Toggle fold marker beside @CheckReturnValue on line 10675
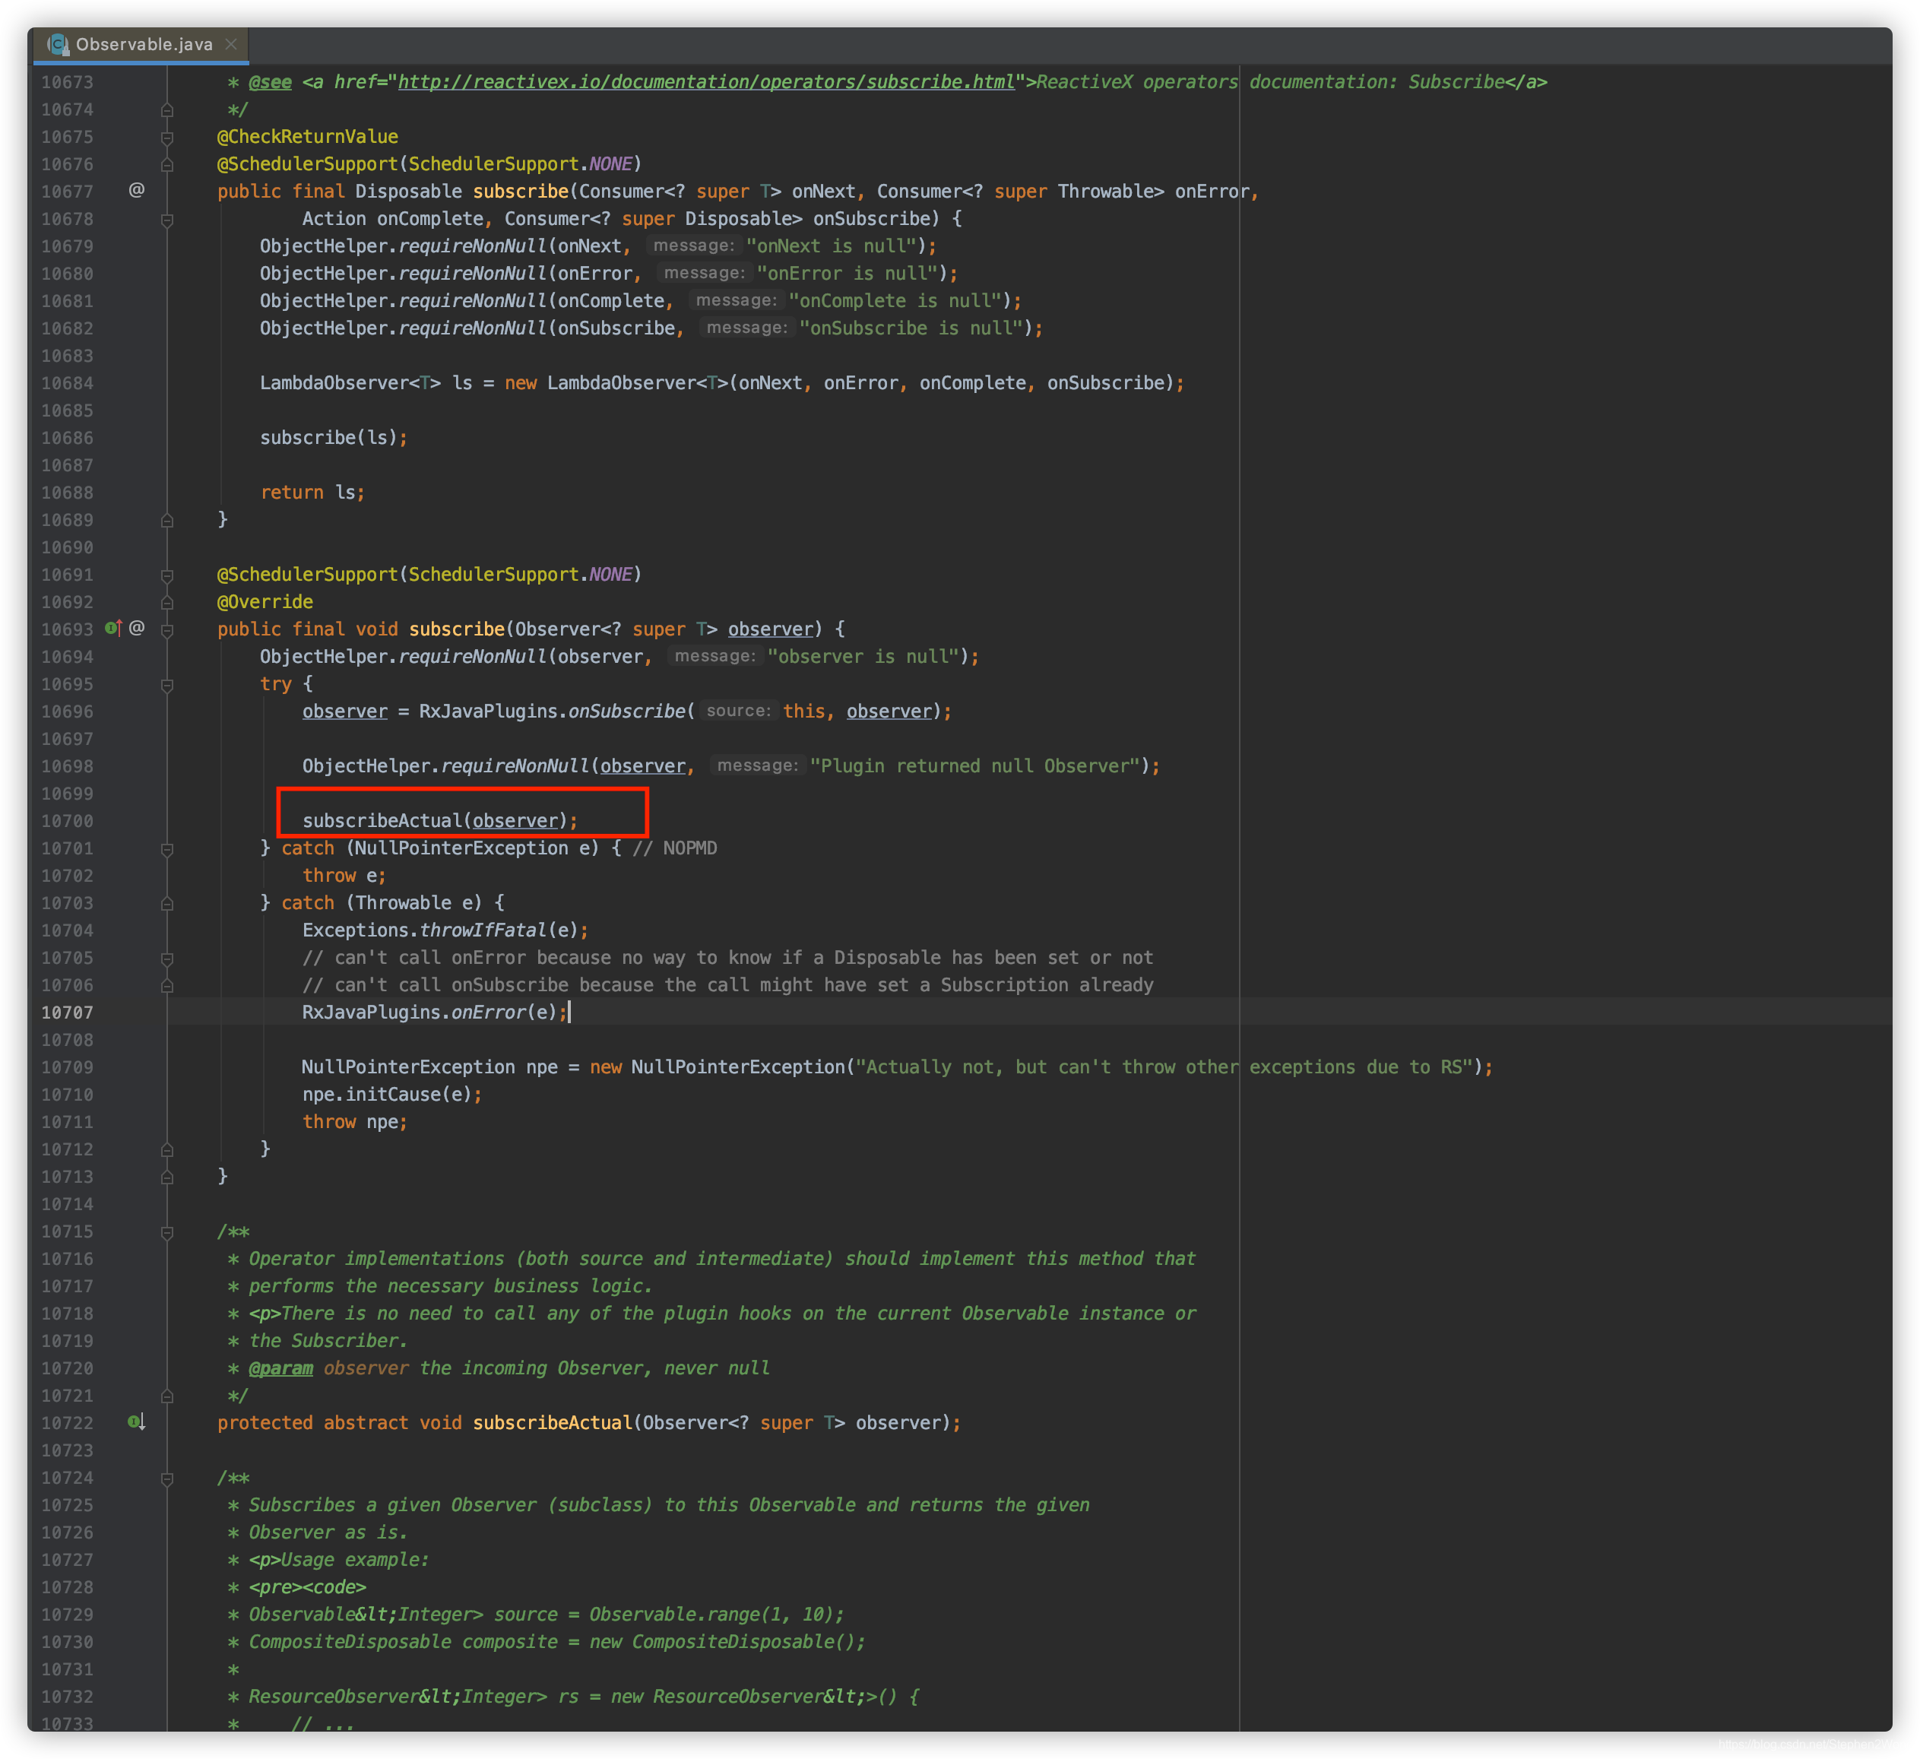The height and width of the screenshot is (1759, 1920). tap(166, 137)
